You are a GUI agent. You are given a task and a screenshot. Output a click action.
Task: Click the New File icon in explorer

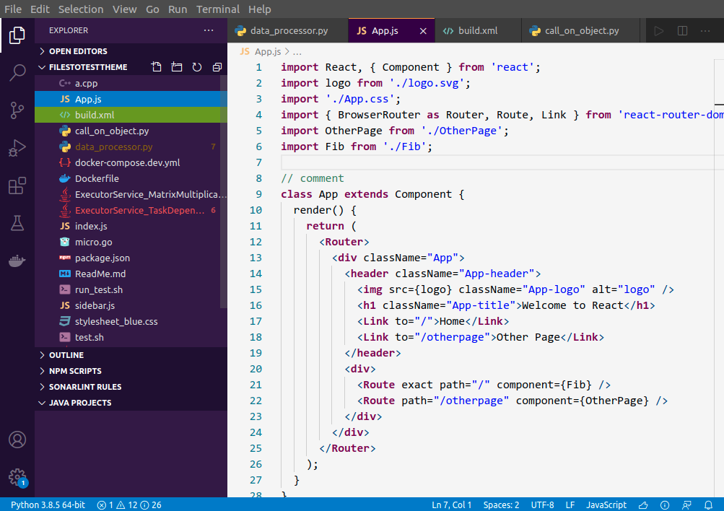(x=157, y=67)
